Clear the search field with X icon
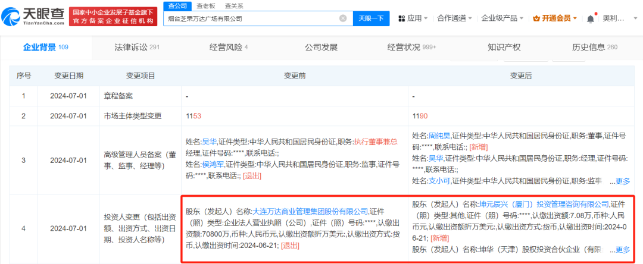The width and height of the screenshot is (643, 264). pos(343,18)
